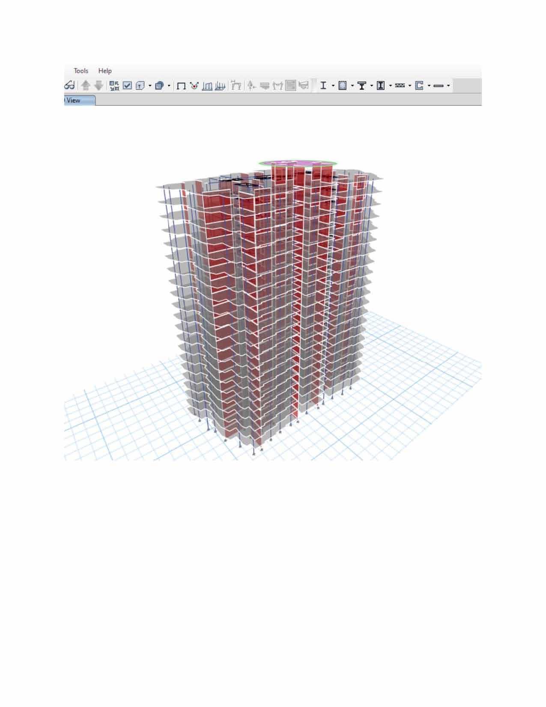The width and height of the screenshot is (546, 707).
Task: Expand dropdown next to 3D cube icon
Action: [169, 86]
